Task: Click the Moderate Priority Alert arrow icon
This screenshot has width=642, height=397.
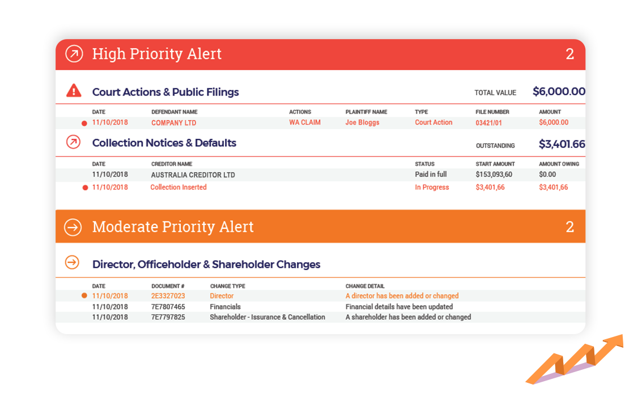Action: [x=73, y=227]
